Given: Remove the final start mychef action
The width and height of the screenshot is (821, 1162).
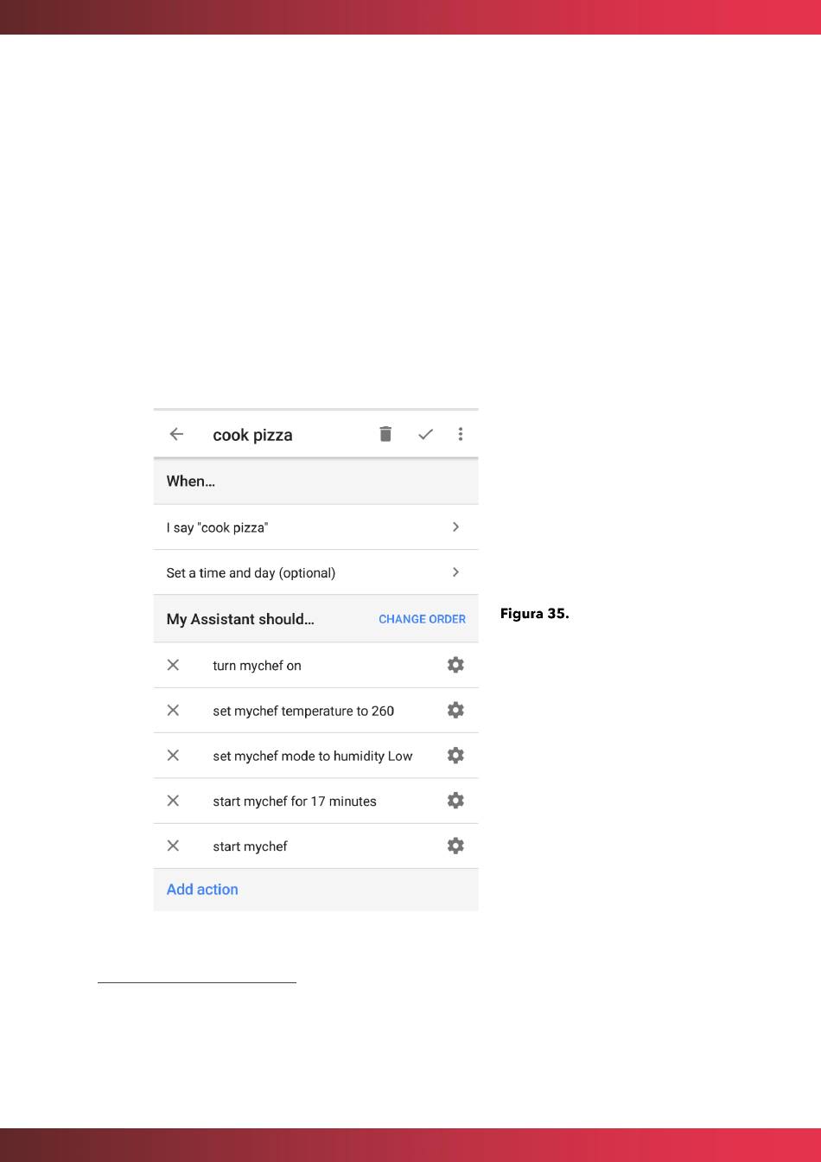Looking at the screenshot, I should (173, 846).
